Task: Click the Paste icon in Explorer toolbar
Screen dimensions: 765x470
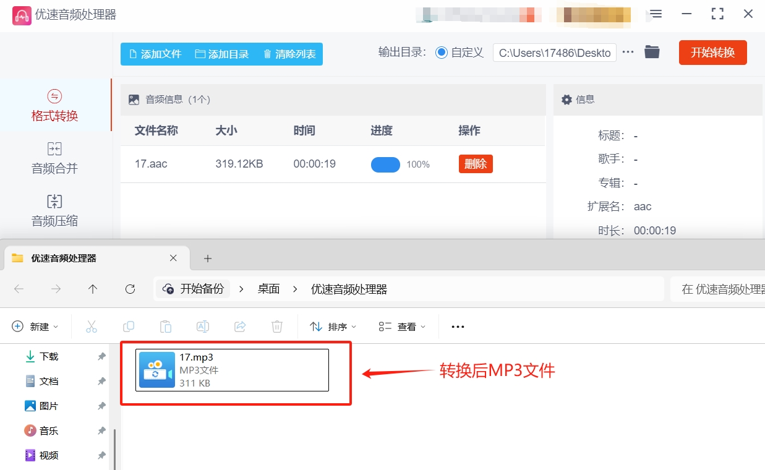Action: coord(166,327)
